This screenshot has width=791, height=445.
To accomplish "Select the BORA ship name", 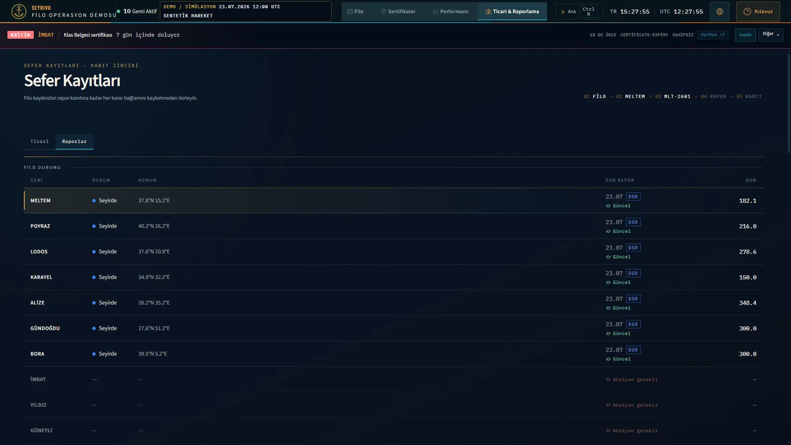I will 37,354.
